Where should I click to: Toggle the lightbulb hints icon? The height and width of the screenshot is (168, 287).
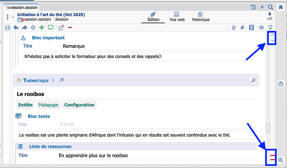click(x=271, y=28)
